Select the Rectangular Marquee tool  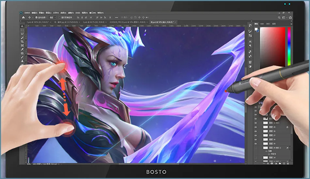(x=22, y=30)
